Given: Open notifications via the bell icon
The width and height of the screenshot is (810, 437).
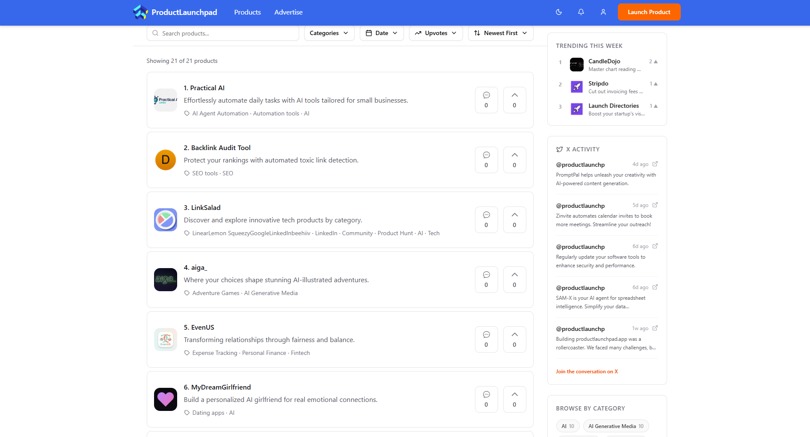Looking at the screenshot, I should click(x=581, y=12).
